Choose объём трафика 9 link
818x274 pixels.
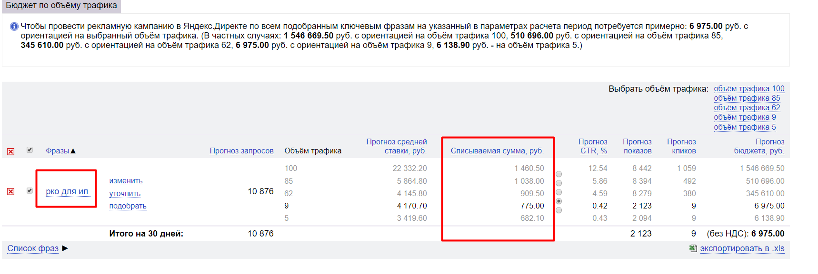point(745,117)
